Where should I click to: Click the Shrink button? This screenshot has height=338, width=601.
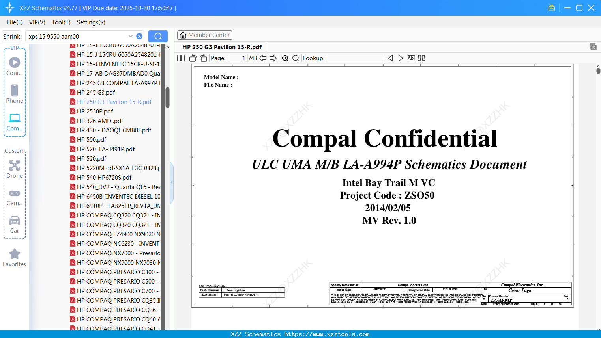(x=12, y=36)
